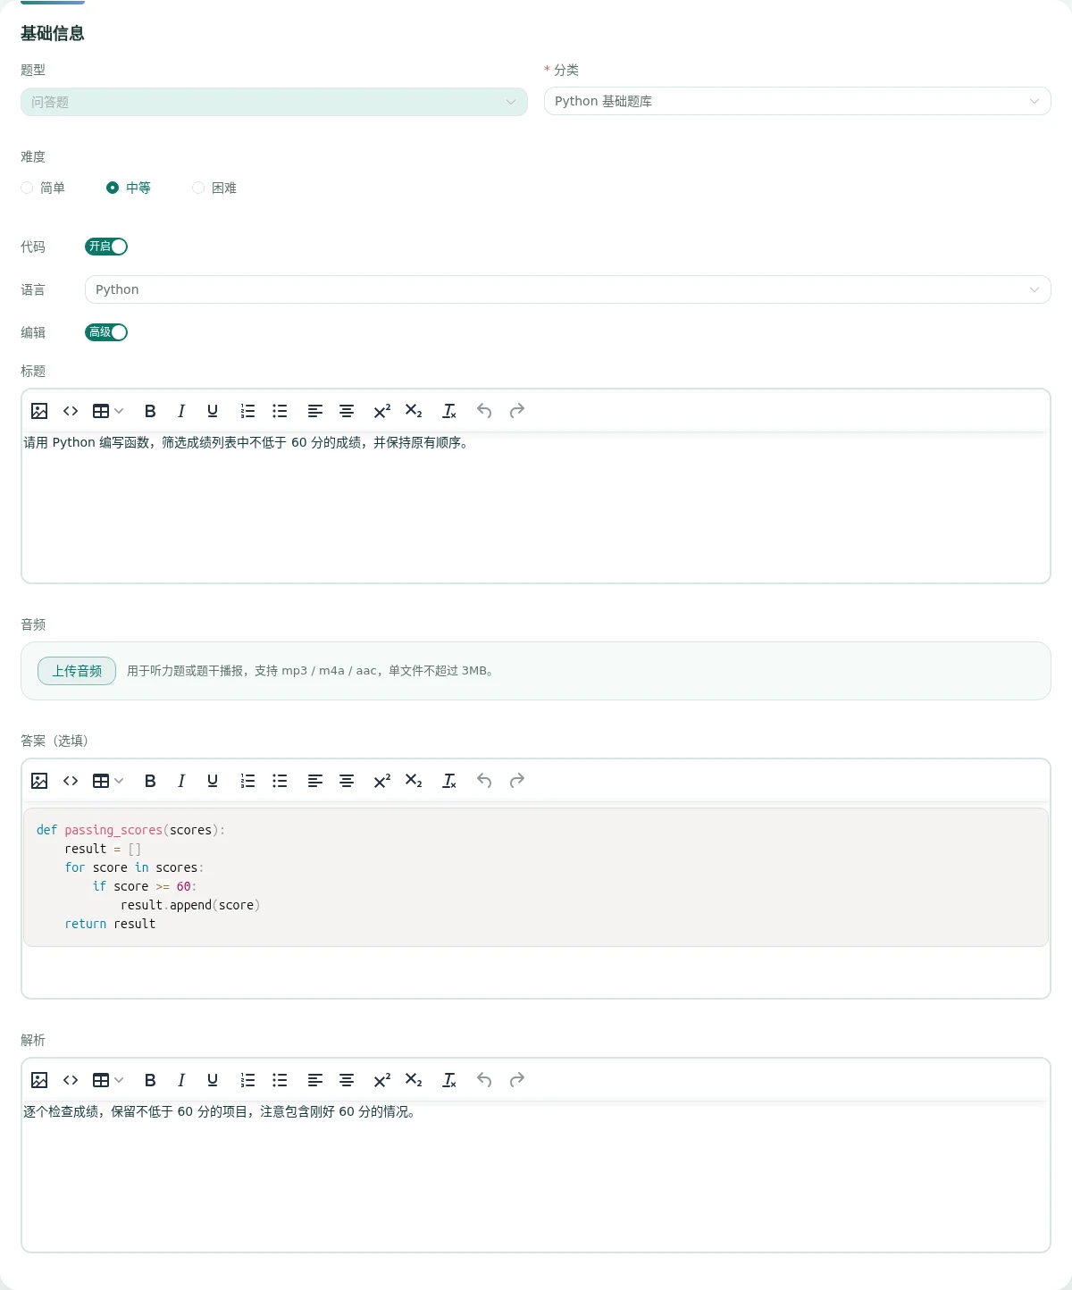Open table menu in 答案 editor

pyautogui.click(x=108, y=781)
